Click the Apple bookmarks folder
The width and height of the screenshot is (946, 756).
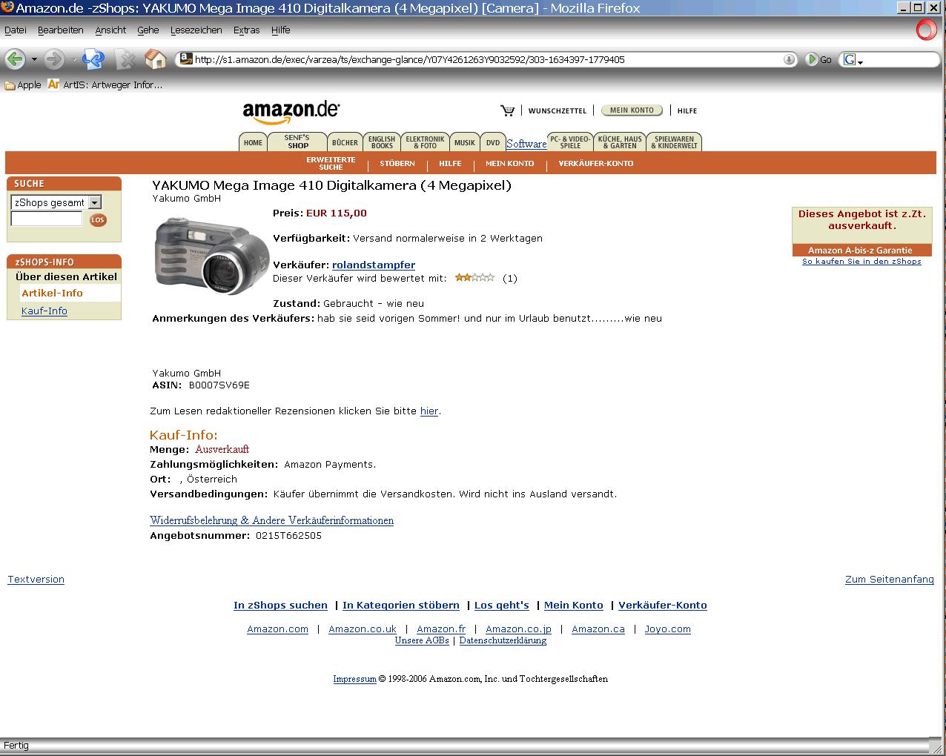(x=23, y=85)
